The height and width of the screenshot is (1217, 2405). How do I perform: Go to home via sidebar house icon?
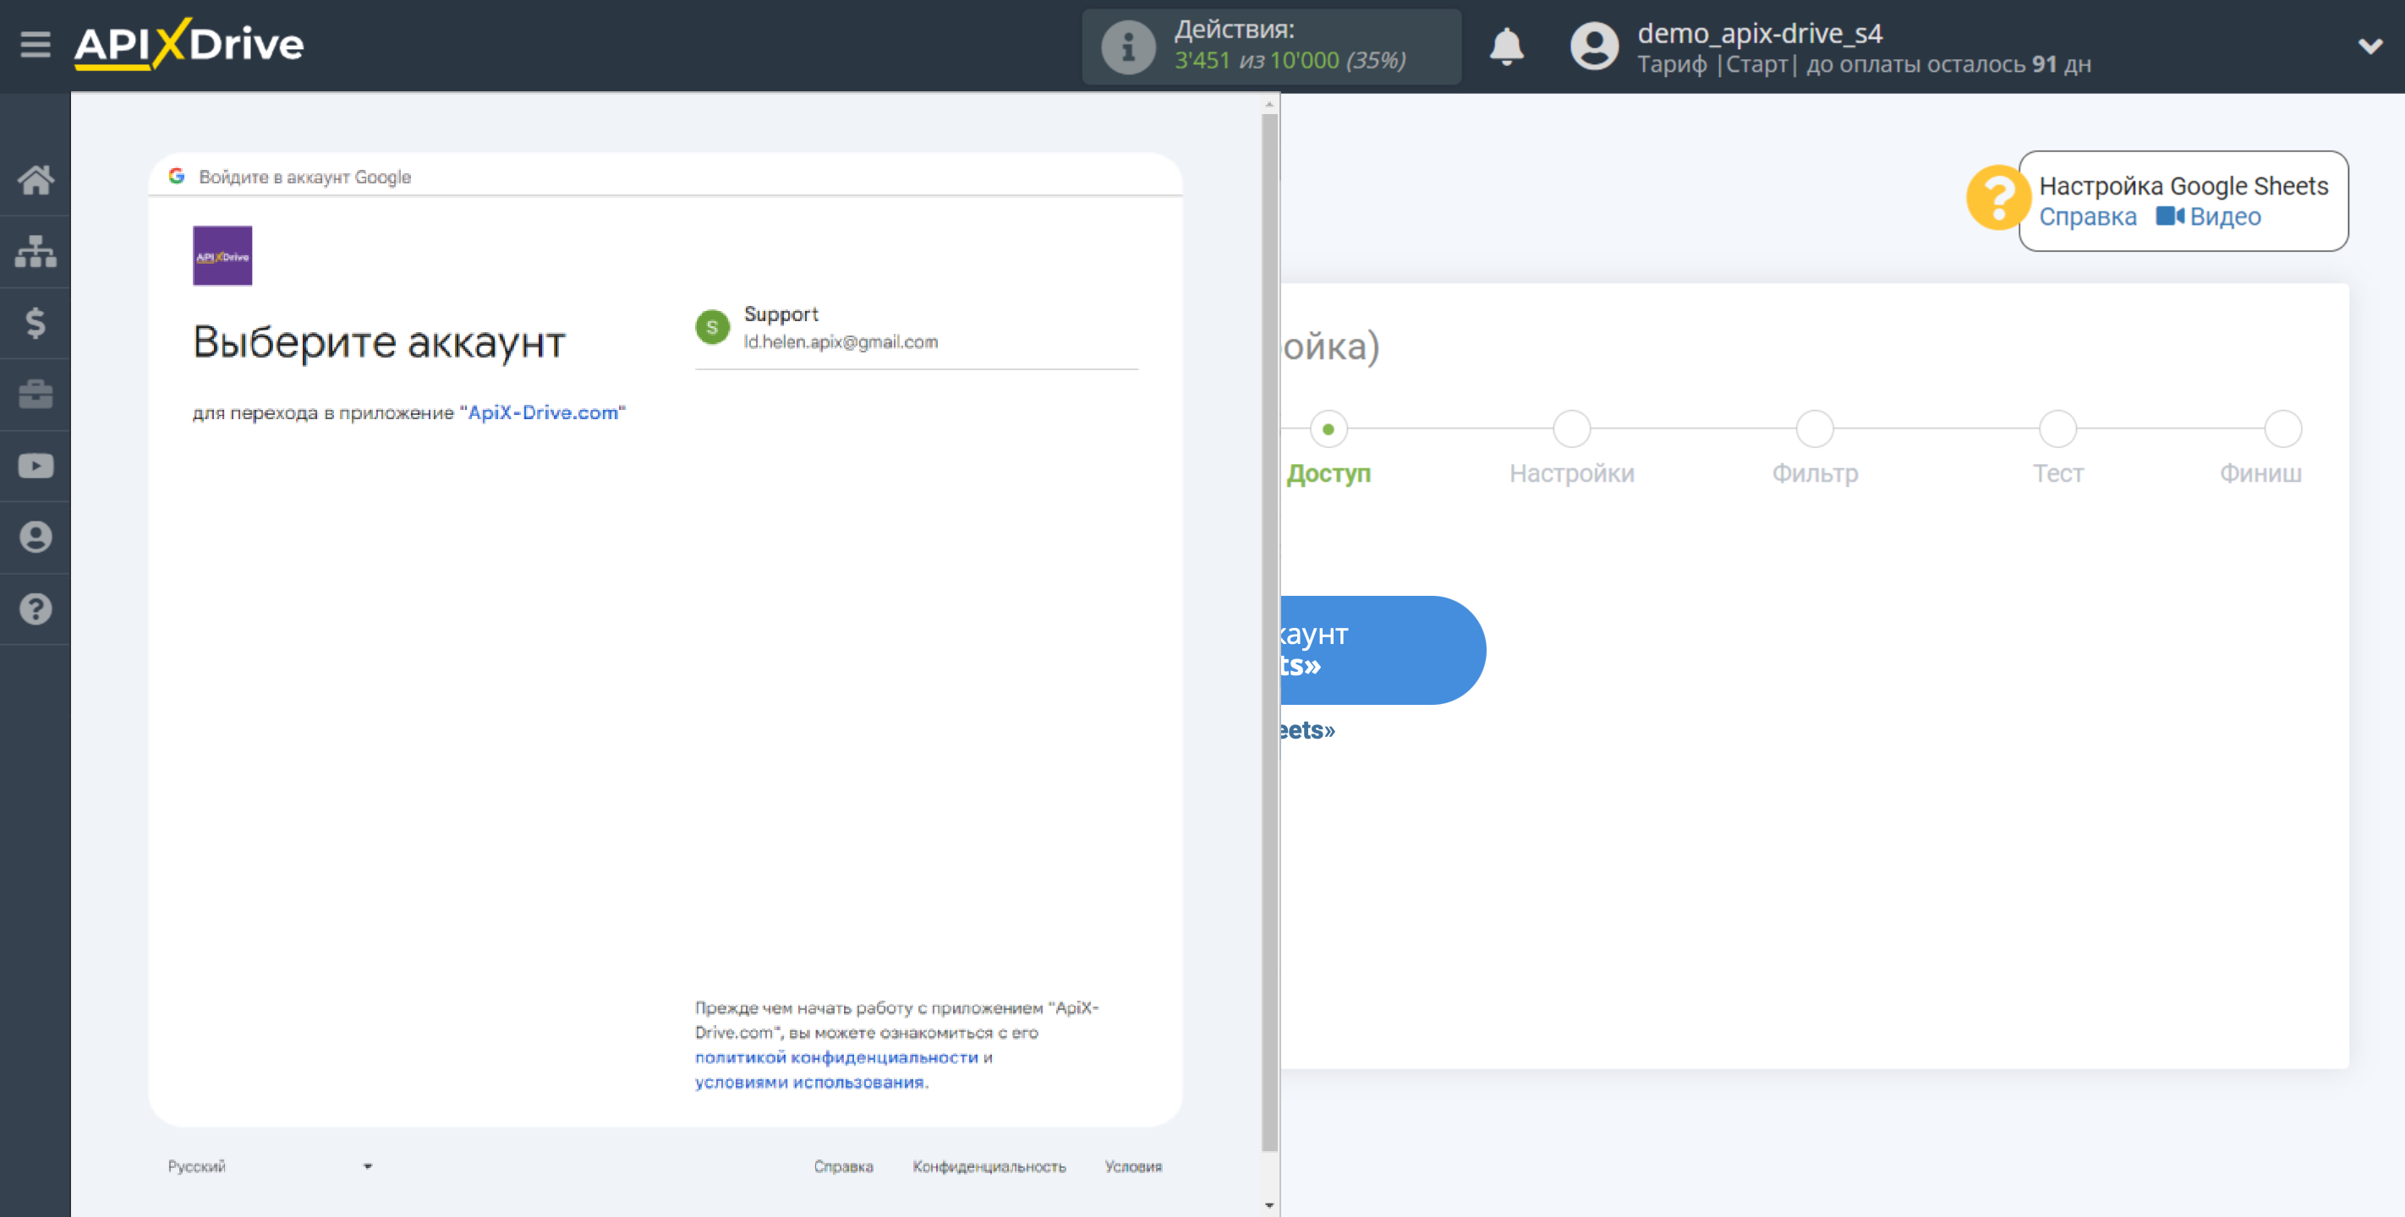pyautogui.click(x=36, y=179)
